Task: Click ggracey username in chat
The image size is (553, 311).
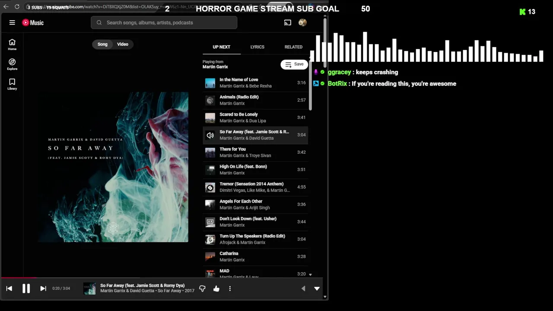Action: coord(339,72)
